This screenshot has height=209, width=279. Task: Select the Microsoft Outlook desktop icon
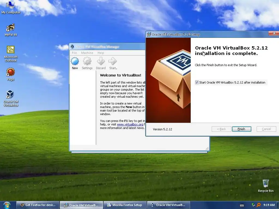(11, 54)
